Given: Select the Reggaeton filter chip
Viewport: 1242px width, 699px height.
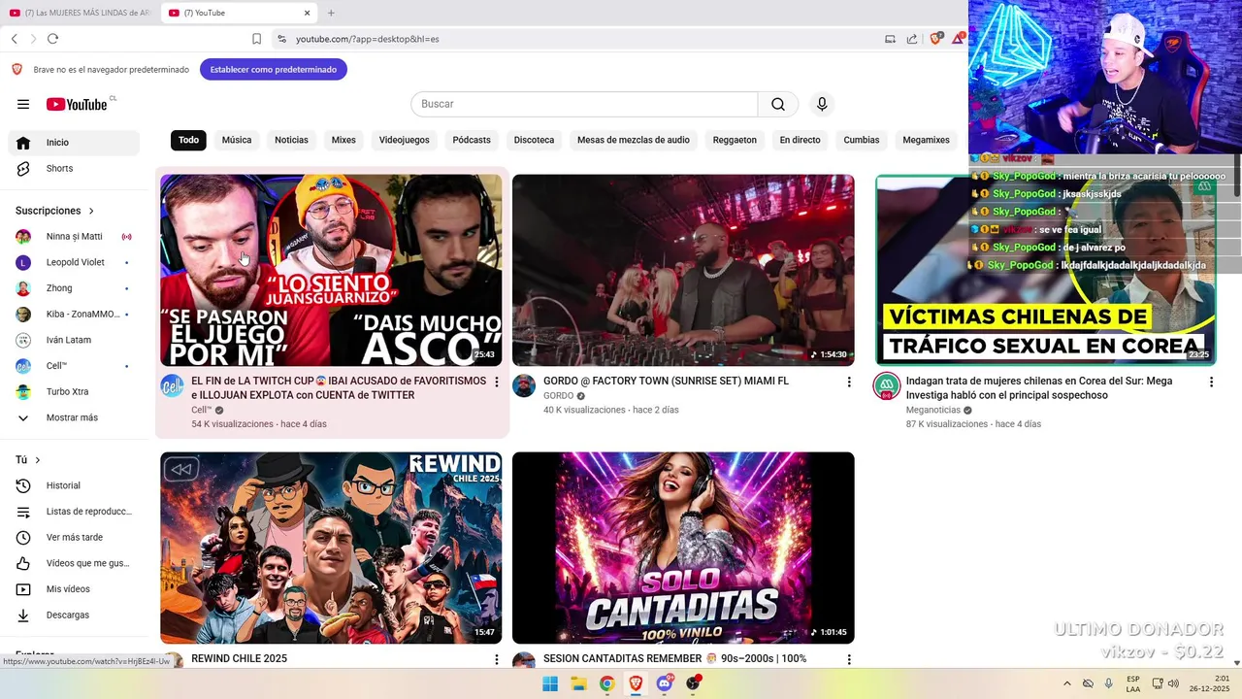Looking at the screenshot, I should coord(735,140).
